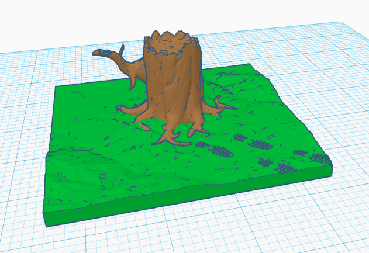Click the broken branch protruding from the stump

pos(109,55)
